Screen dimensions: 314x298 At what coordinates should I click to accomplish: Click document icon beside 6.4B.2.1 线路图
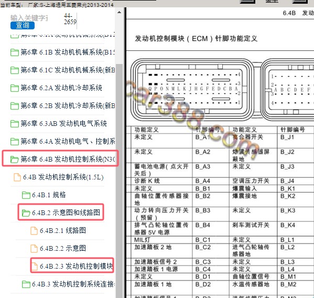34,231
